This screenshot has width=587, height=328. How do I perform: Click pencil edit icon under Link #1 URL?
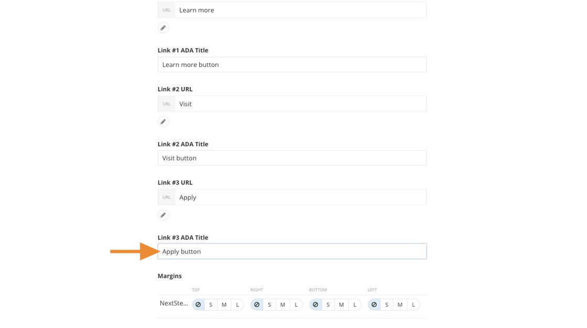(x=164, y=28)
